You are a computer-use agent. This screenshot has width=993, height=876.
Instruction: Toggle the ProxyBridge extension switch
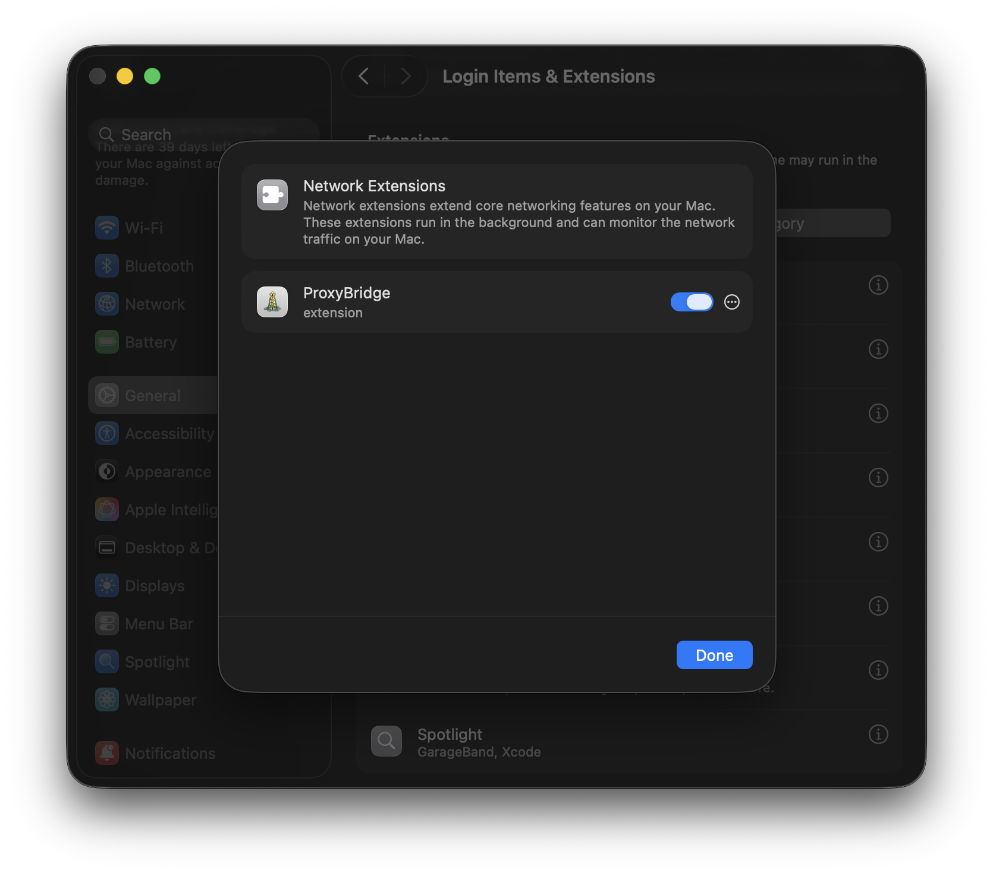pos(692,302)
